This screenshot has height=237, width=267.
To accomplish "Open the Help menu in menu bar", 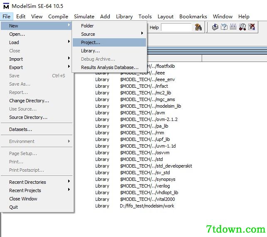I will pyautogui.click(x=244, y=17).
